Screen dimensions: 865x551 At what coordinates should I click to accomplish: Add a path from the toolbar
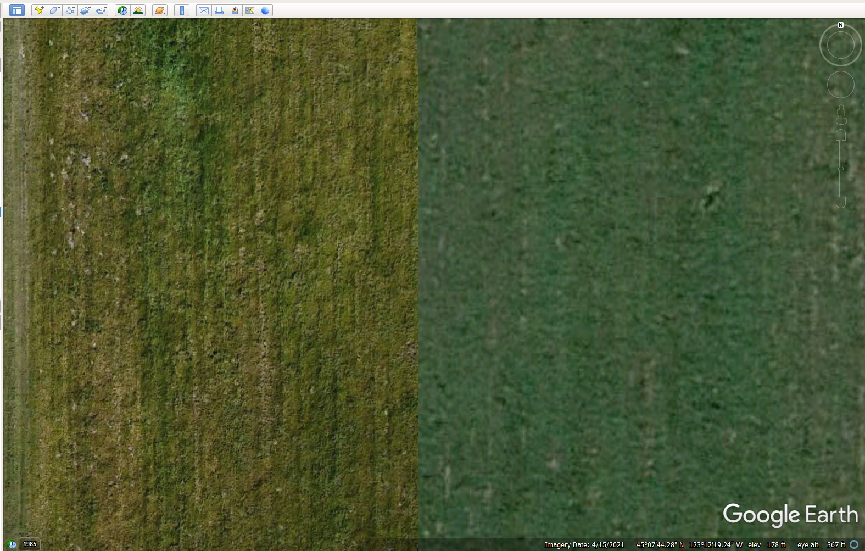(x=70, y=10)
